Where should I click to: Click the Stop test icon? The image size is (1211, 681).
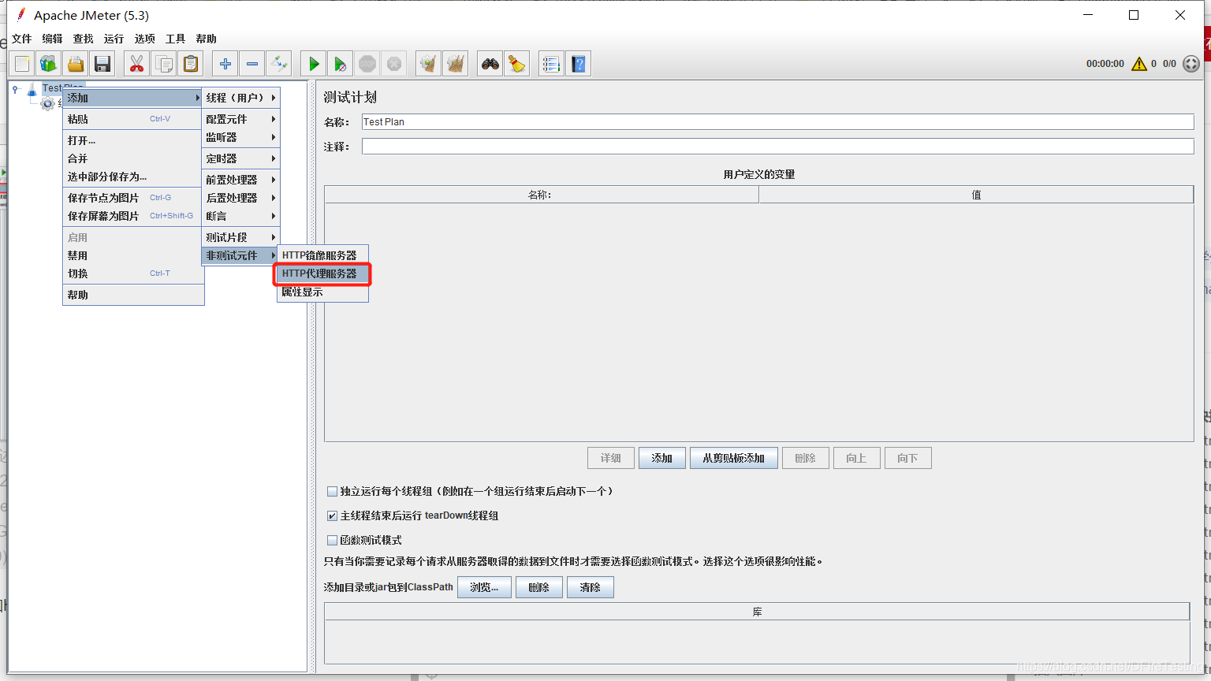point(367,64)
